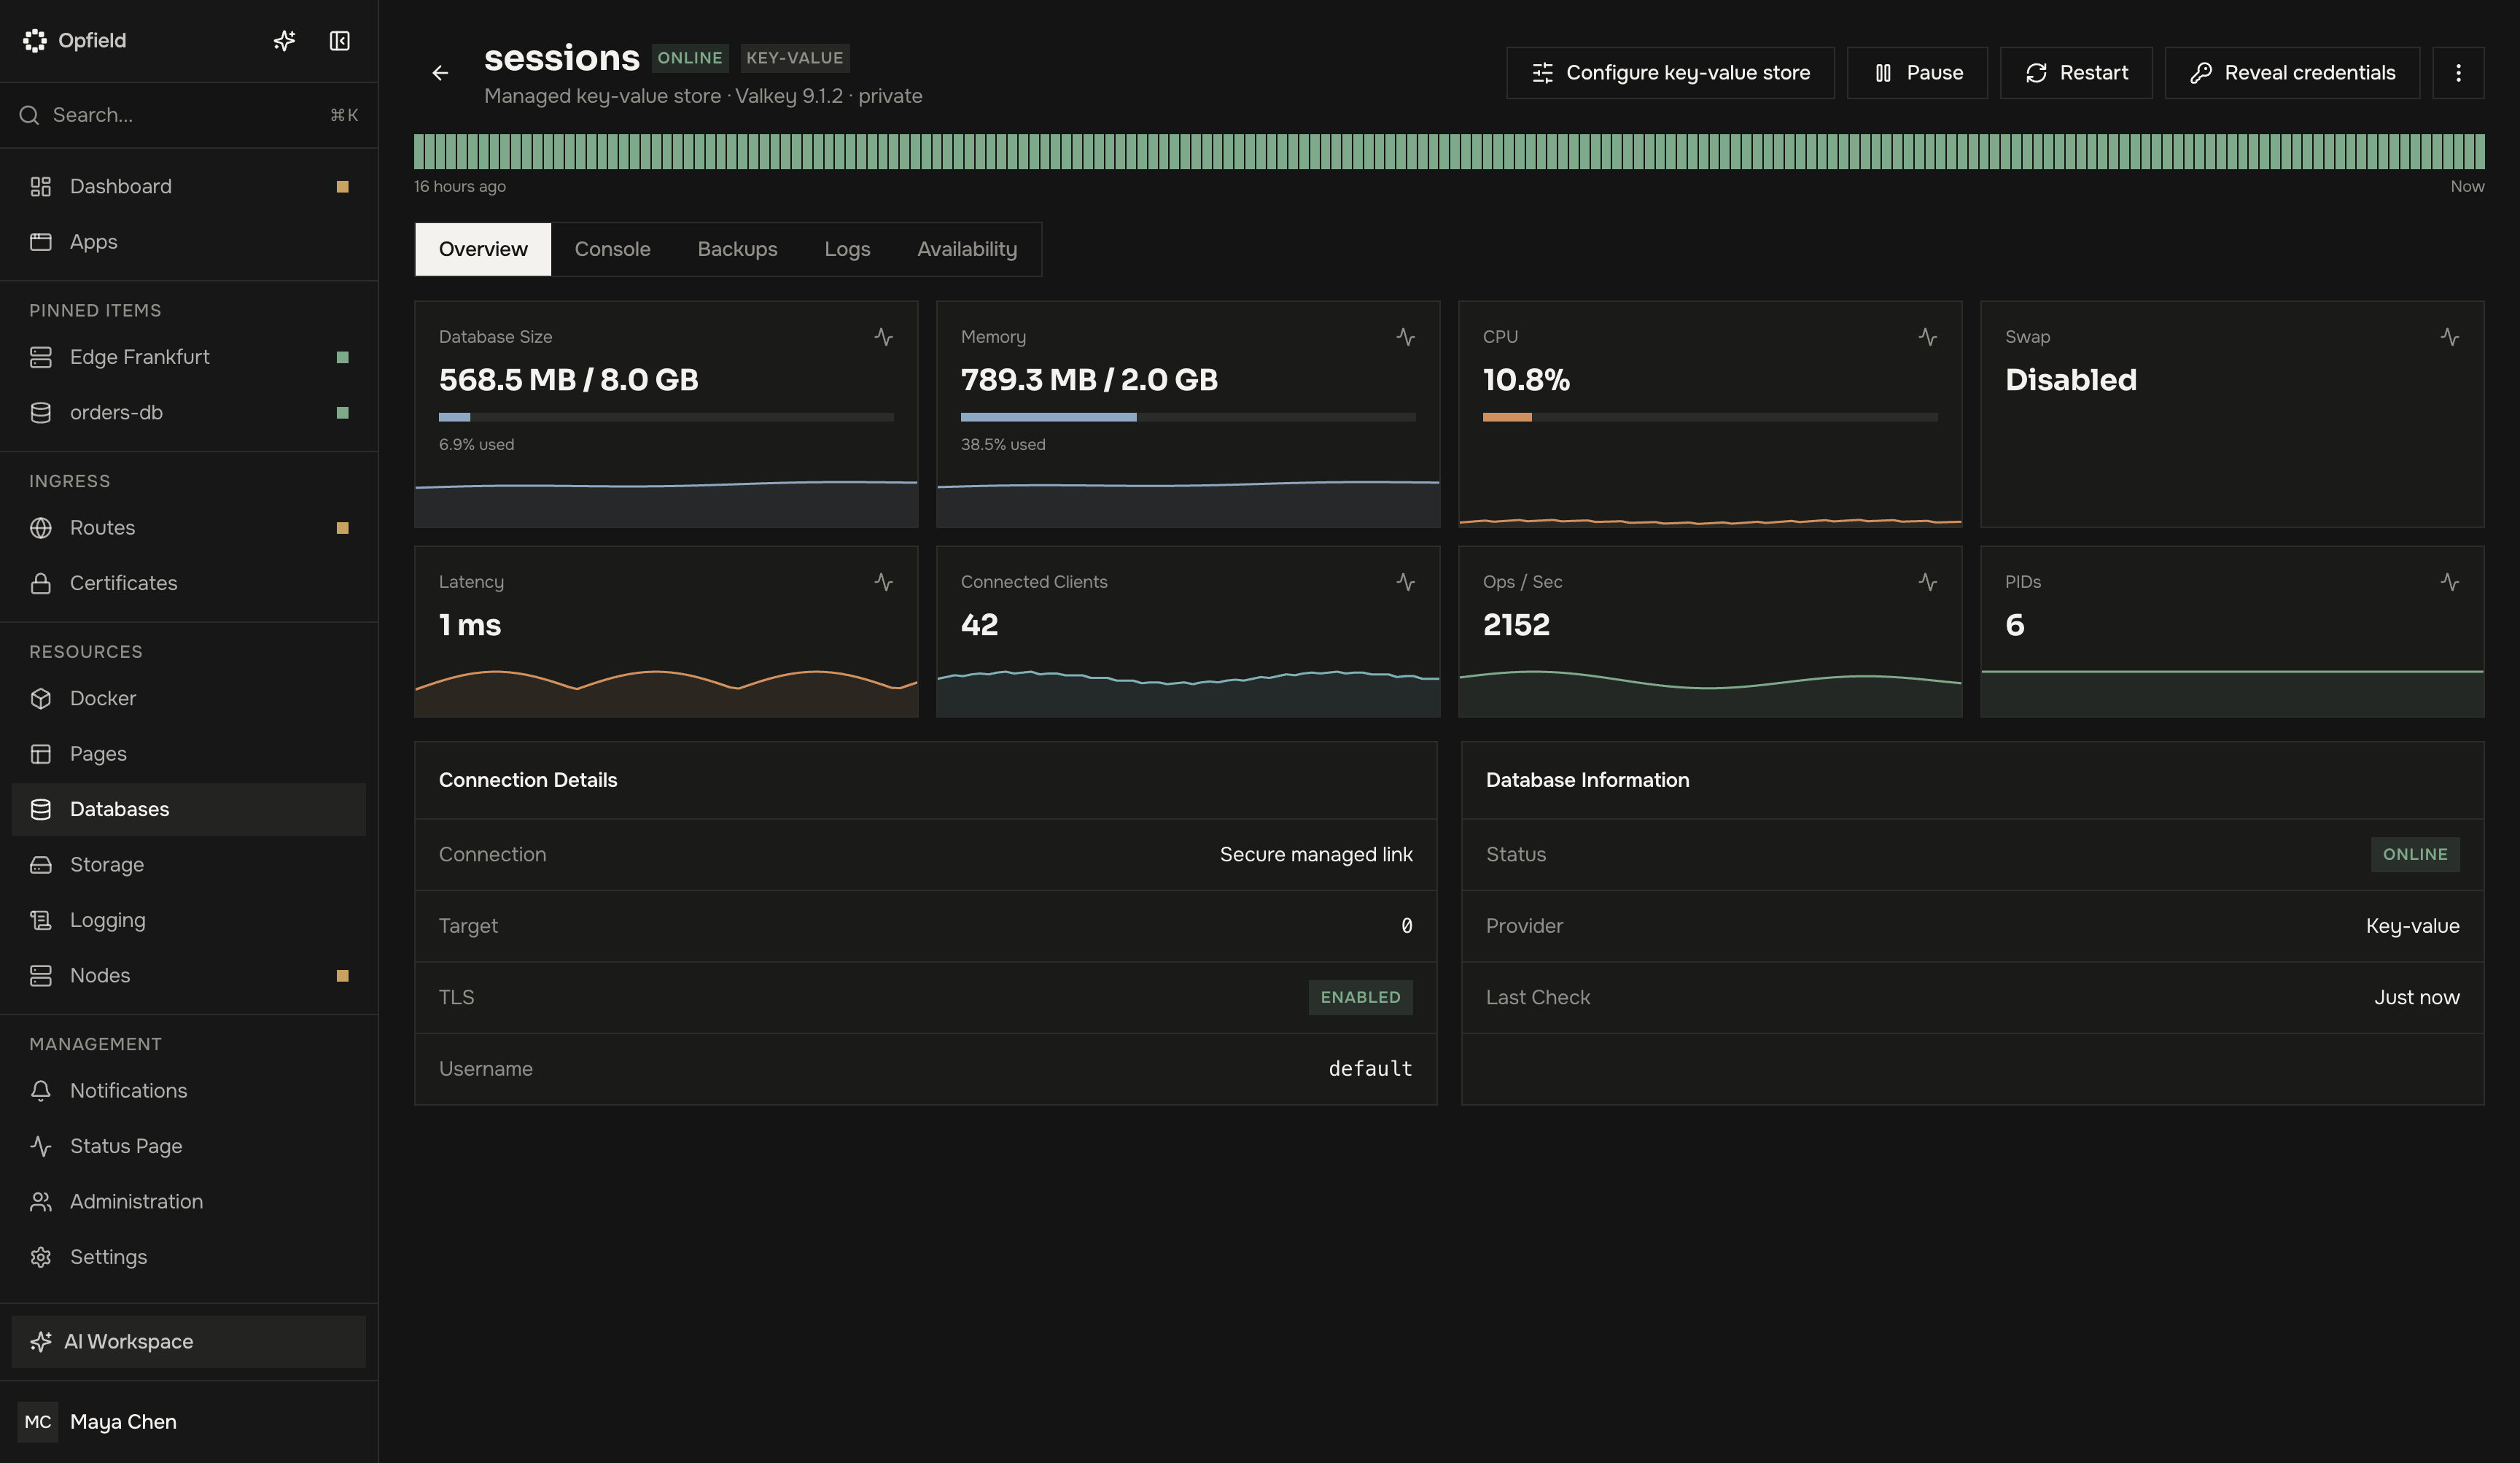Switch to the Availability tab
The width and height of the screenshot is (2520, 1463).
967,249
